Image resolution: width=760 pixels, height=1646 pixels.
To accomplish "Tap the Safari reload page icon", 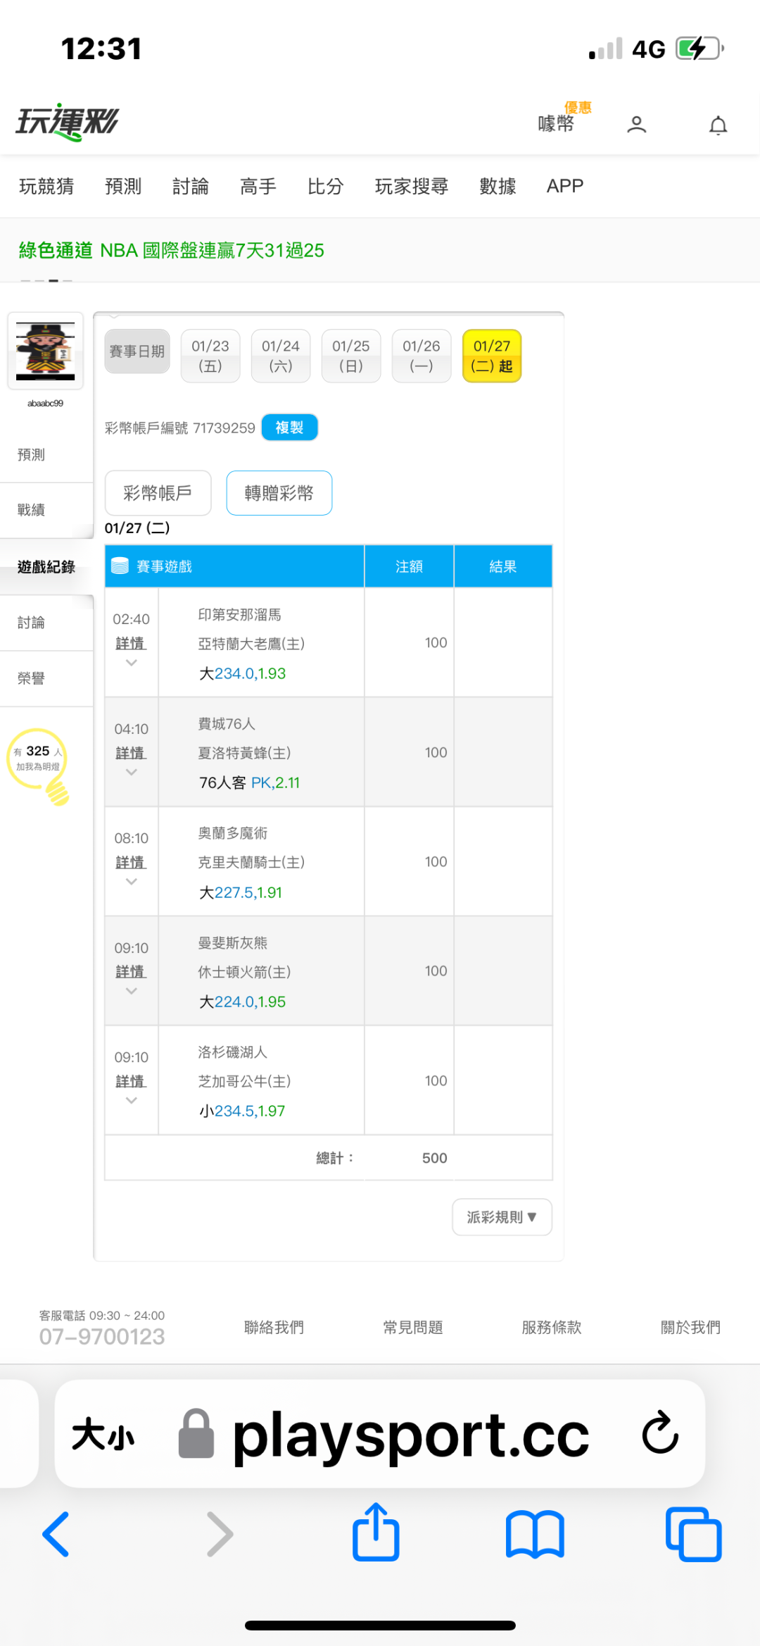I will [x=659, y=1433].
